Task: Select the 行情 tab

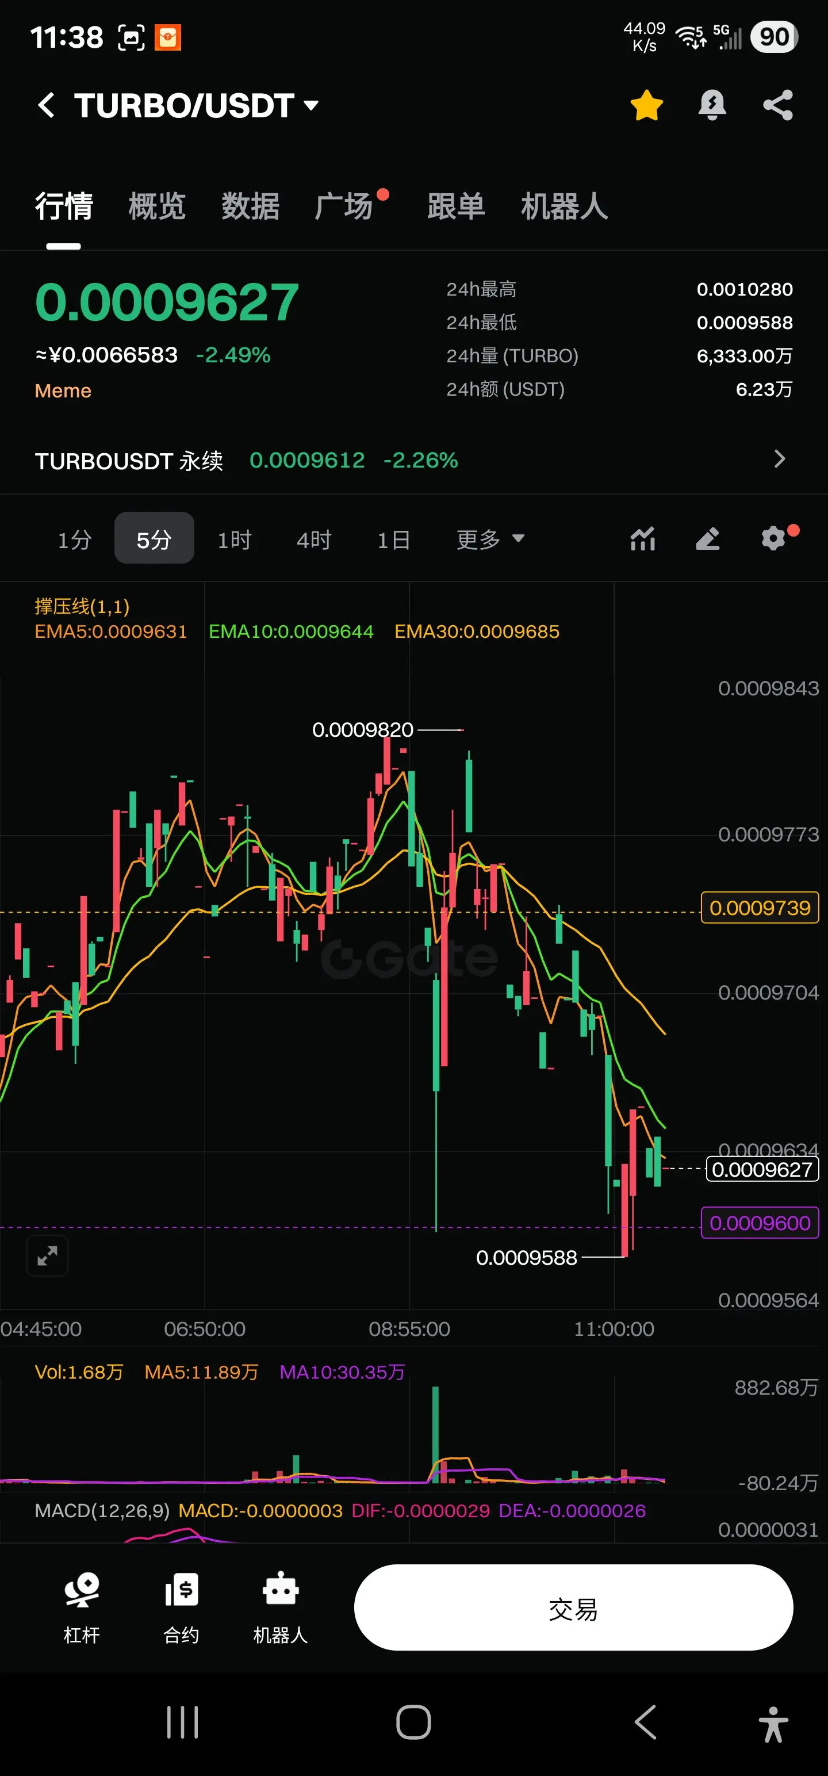Action: tap(64, 206)
